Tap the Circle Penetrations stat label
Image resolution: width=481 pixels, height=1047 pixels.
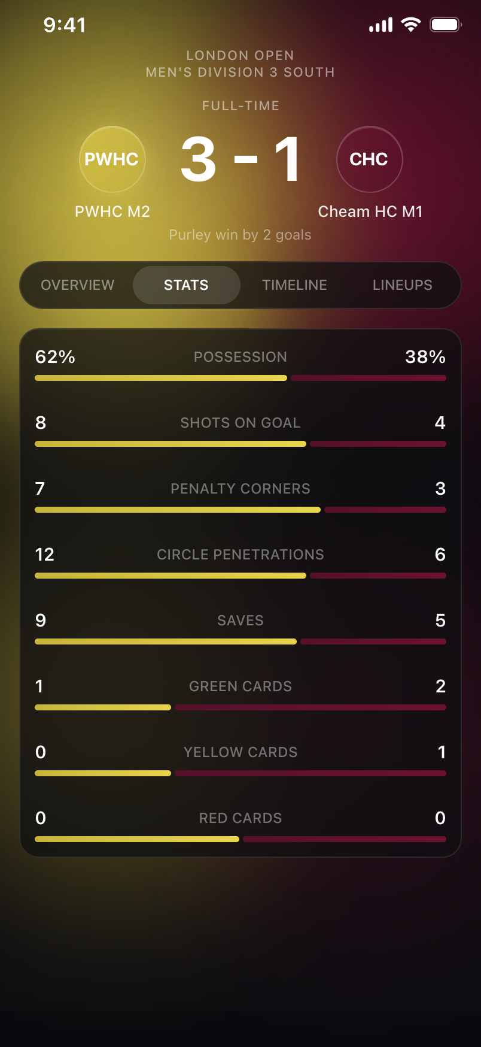pyautogui.click(x=240, y=555)
